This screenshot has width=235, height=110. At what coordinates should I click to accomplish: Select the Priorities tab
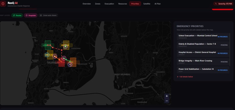point(135,4)
